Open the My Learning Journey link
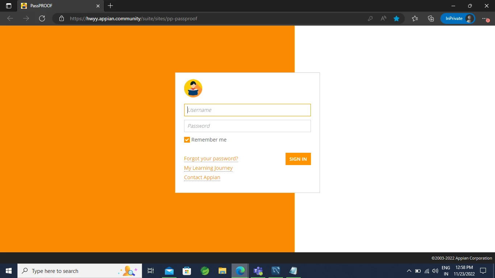The width and height of the screenshot is (495, 278). [x=208, y=168]
